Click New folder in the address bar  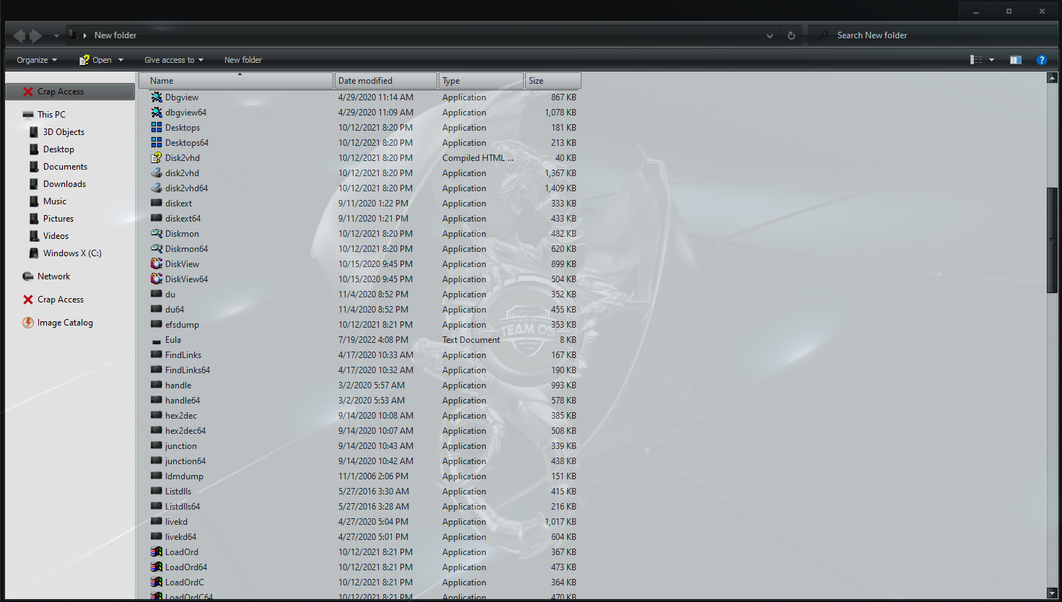(x=115, y=35)
